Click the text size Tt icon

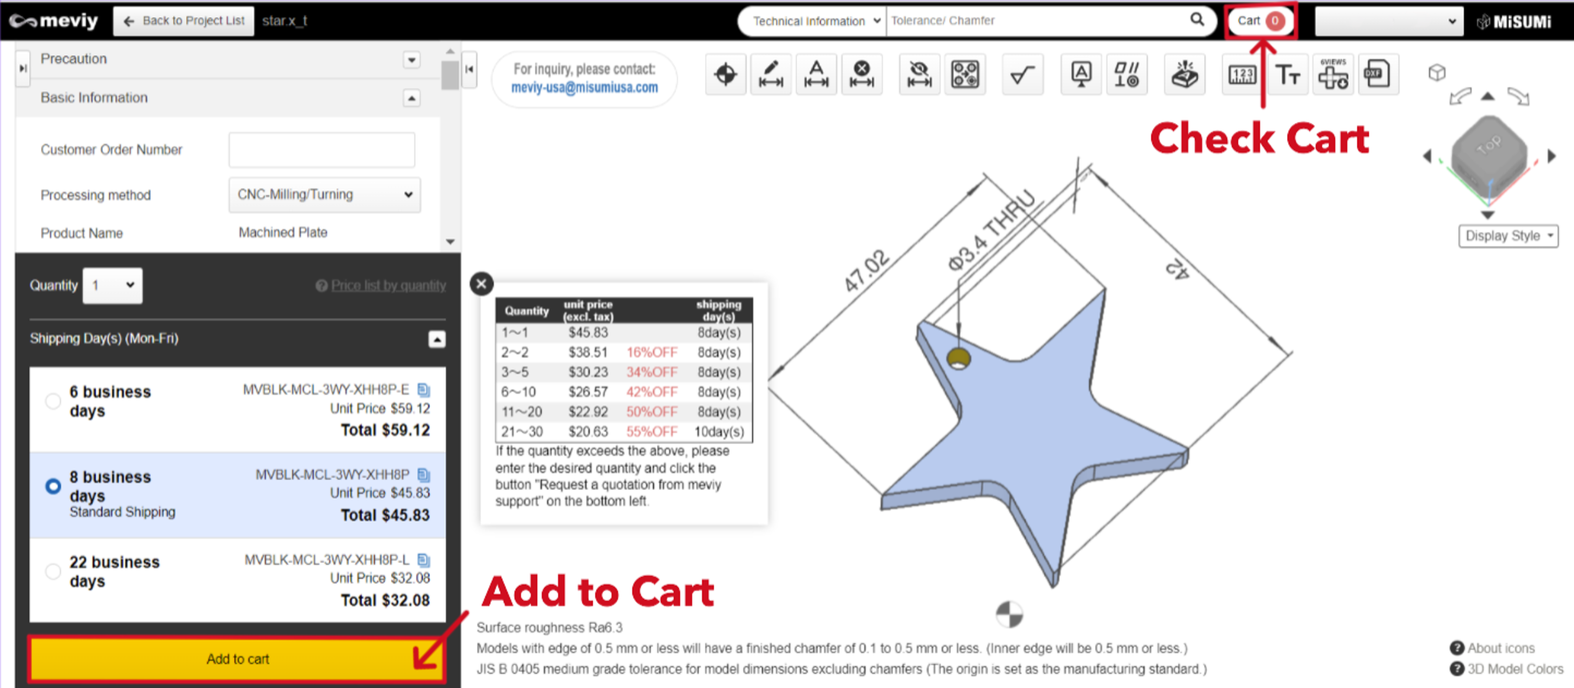coord(1287,75)
